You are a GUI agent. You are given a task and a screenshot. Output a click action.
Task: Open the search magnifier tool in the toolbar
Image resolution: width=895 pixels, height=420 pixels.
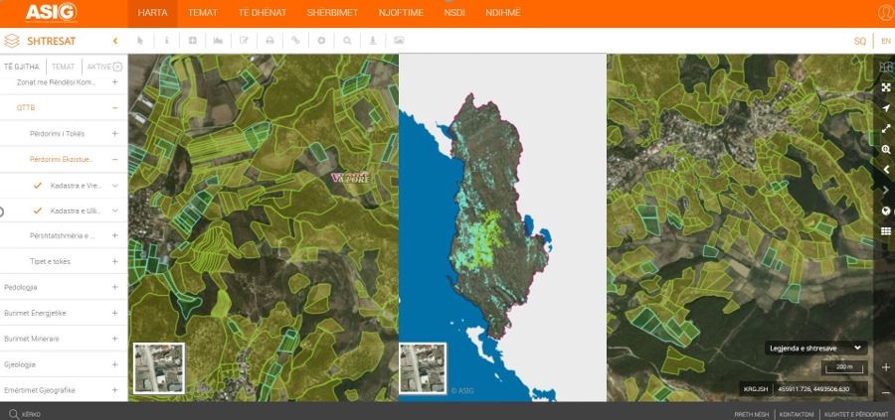click(x=347, y=41)
